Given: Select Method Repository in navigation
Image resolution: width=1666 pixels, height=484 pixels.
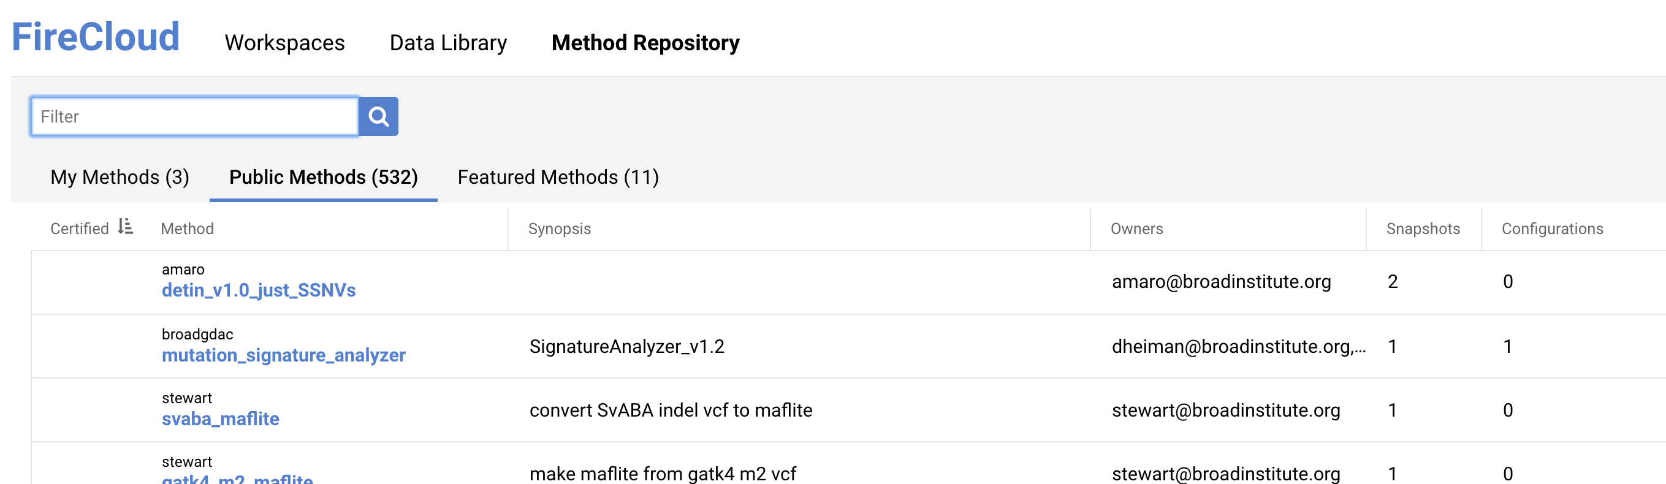Looking at the screenshot, I should point(645,43).
